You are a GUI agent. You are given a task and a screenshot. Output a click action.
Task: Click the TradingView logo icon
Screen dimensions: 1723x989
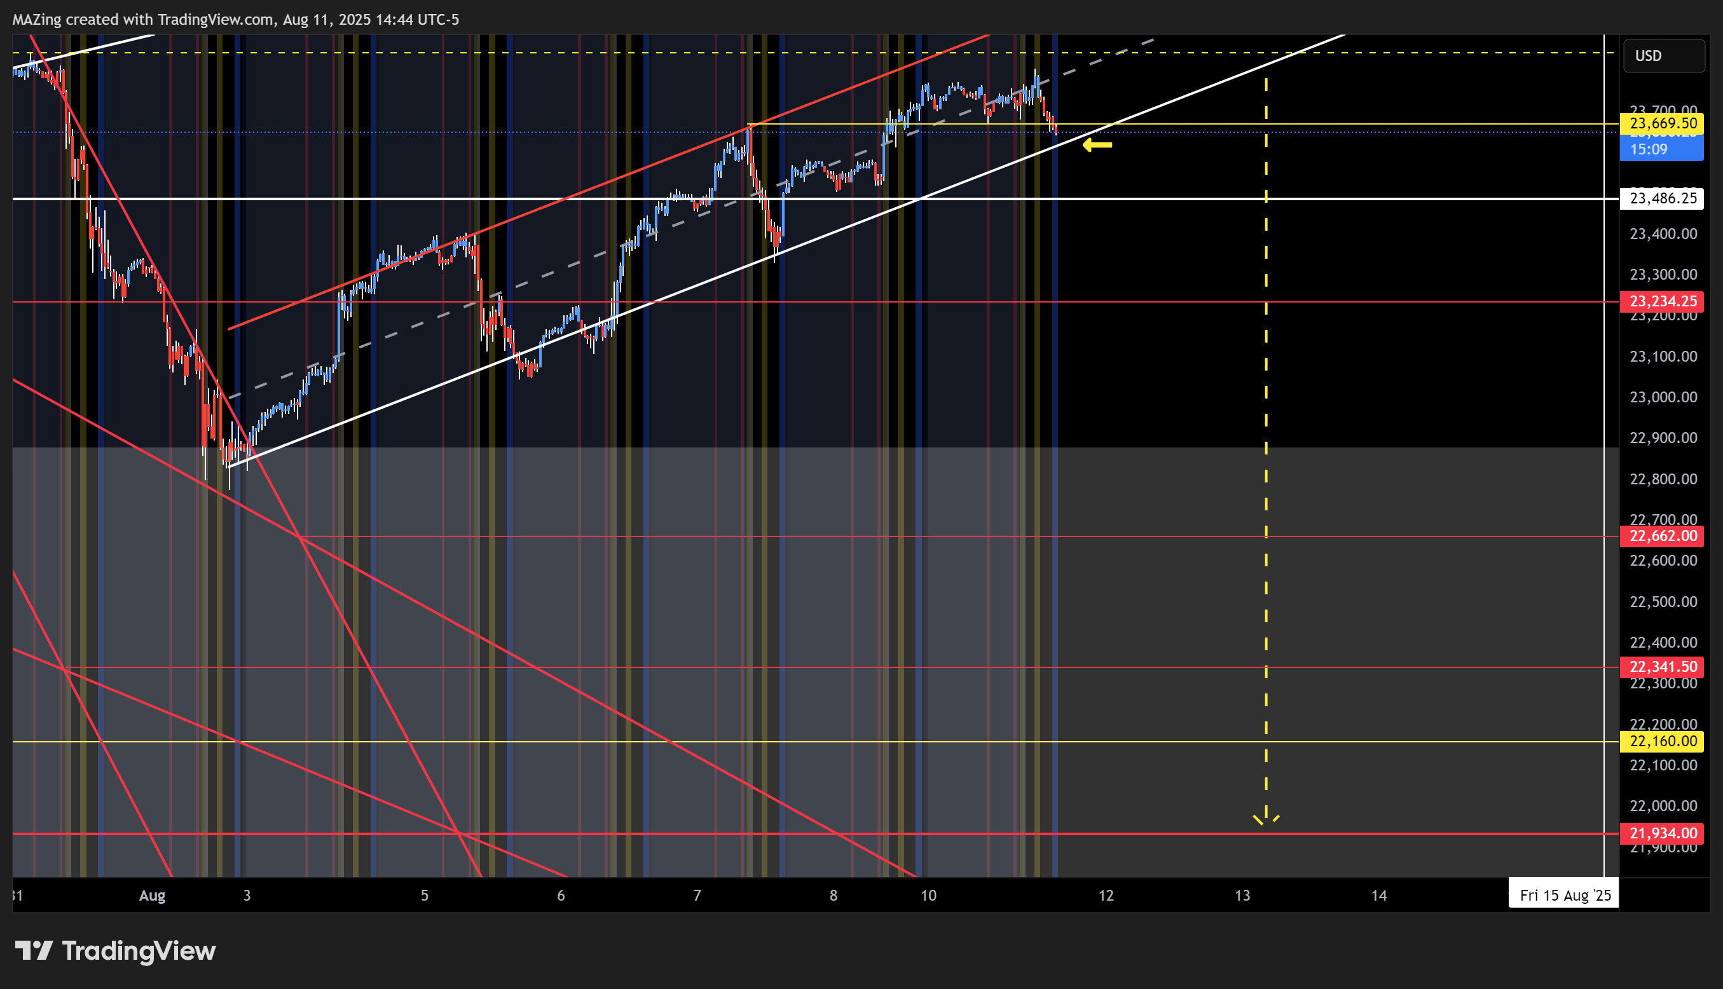point(34,950)
